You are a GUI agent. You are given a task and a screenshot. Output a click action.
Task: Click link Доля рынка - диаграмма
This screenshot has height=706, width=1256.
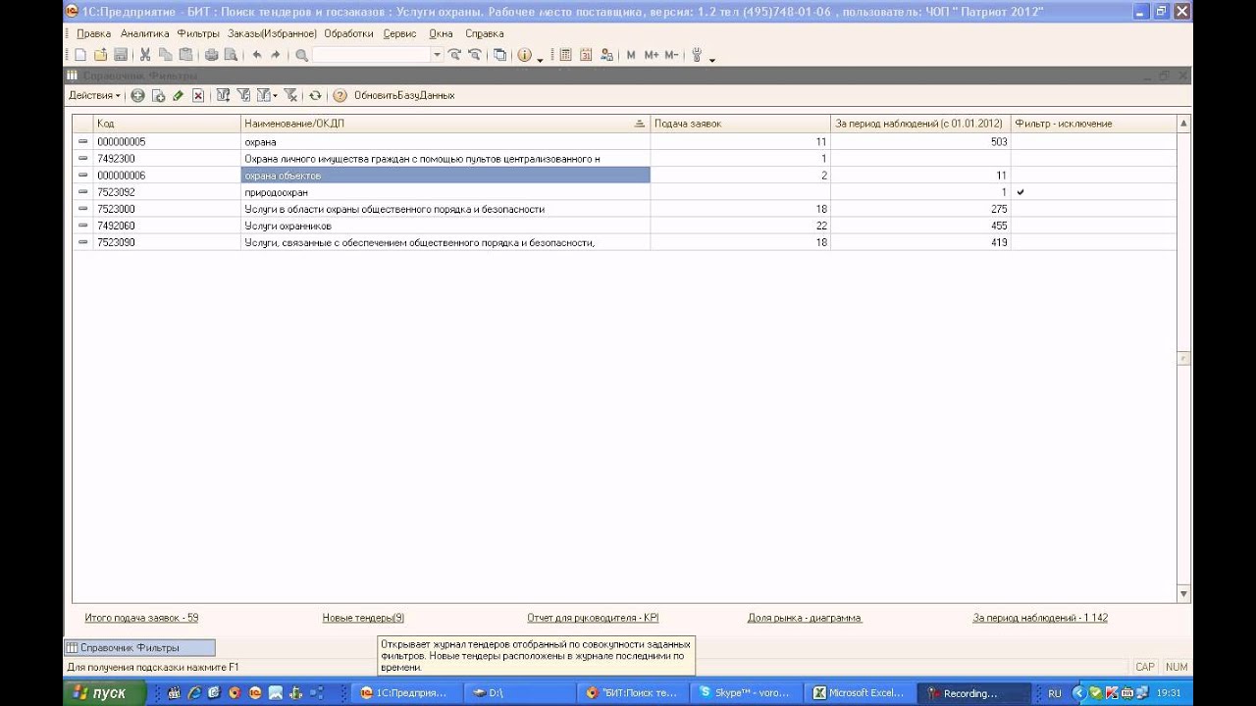805,618
